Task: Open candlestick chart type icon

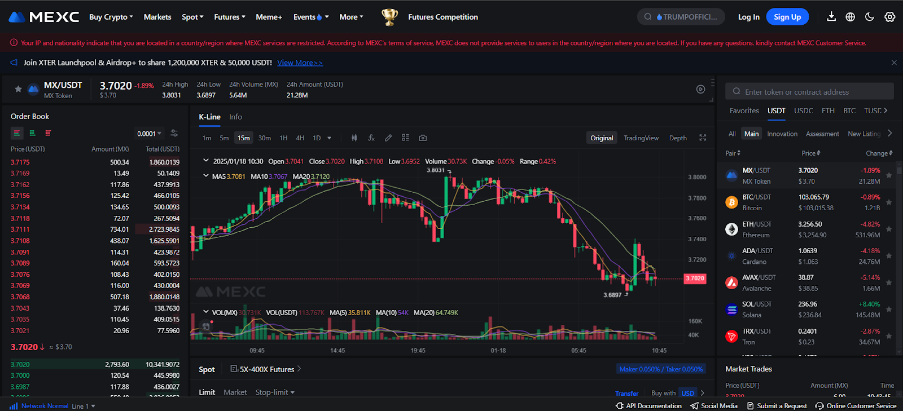Action: (x=354, y=138)
